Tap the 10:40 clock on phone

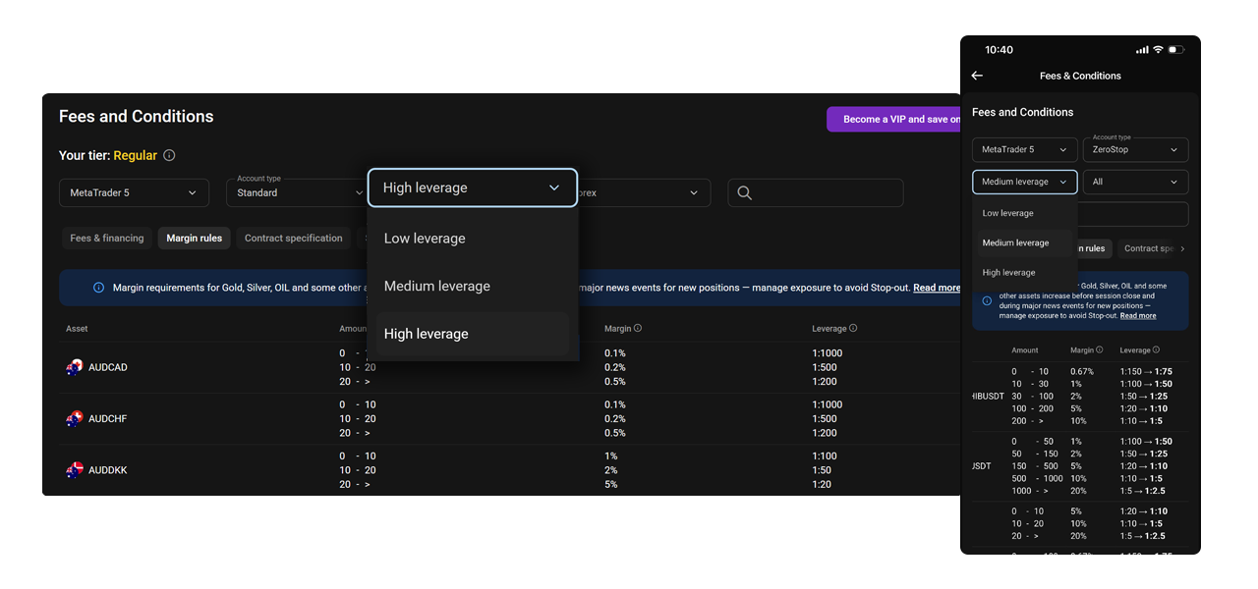[999, 50]
